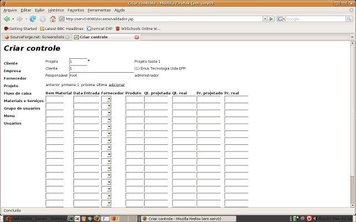Click the page icon in the URL bar
Screen dimensions: 356x222
pos(62,19)
